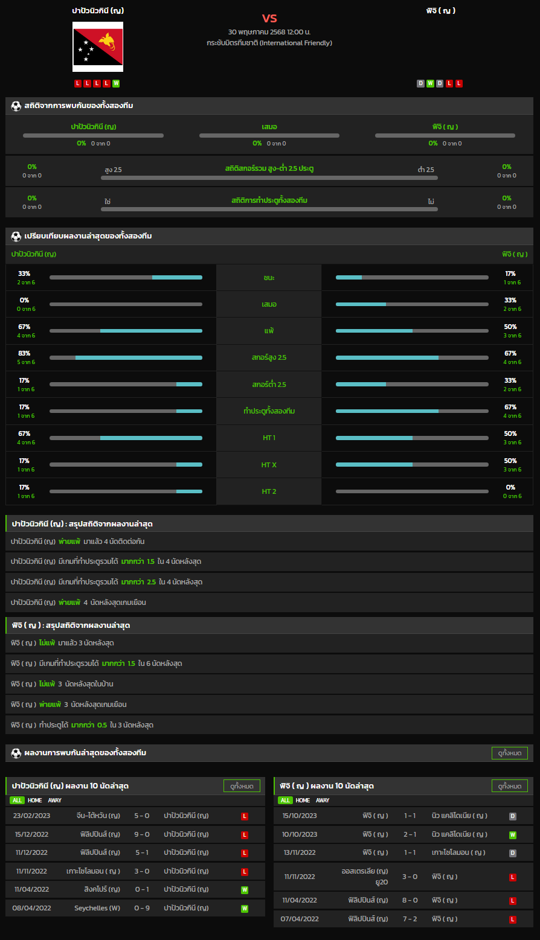
Task: Click W badge in Seychelles 0 - 9 row
Action: click(x=245, y=909)
